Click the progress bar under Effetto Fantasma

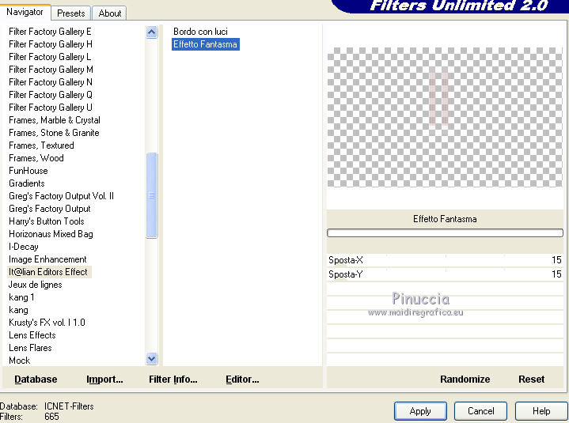[x=445, y=232]
